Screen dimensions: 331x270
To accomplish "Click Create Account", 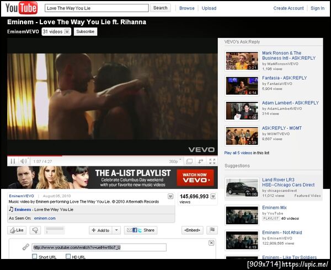I will [289, 8].
